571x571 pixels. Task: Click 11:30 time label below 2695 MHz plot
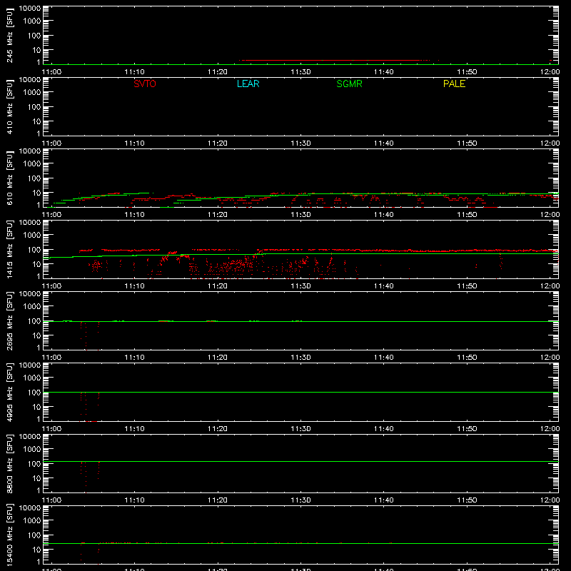pos(300,358)
